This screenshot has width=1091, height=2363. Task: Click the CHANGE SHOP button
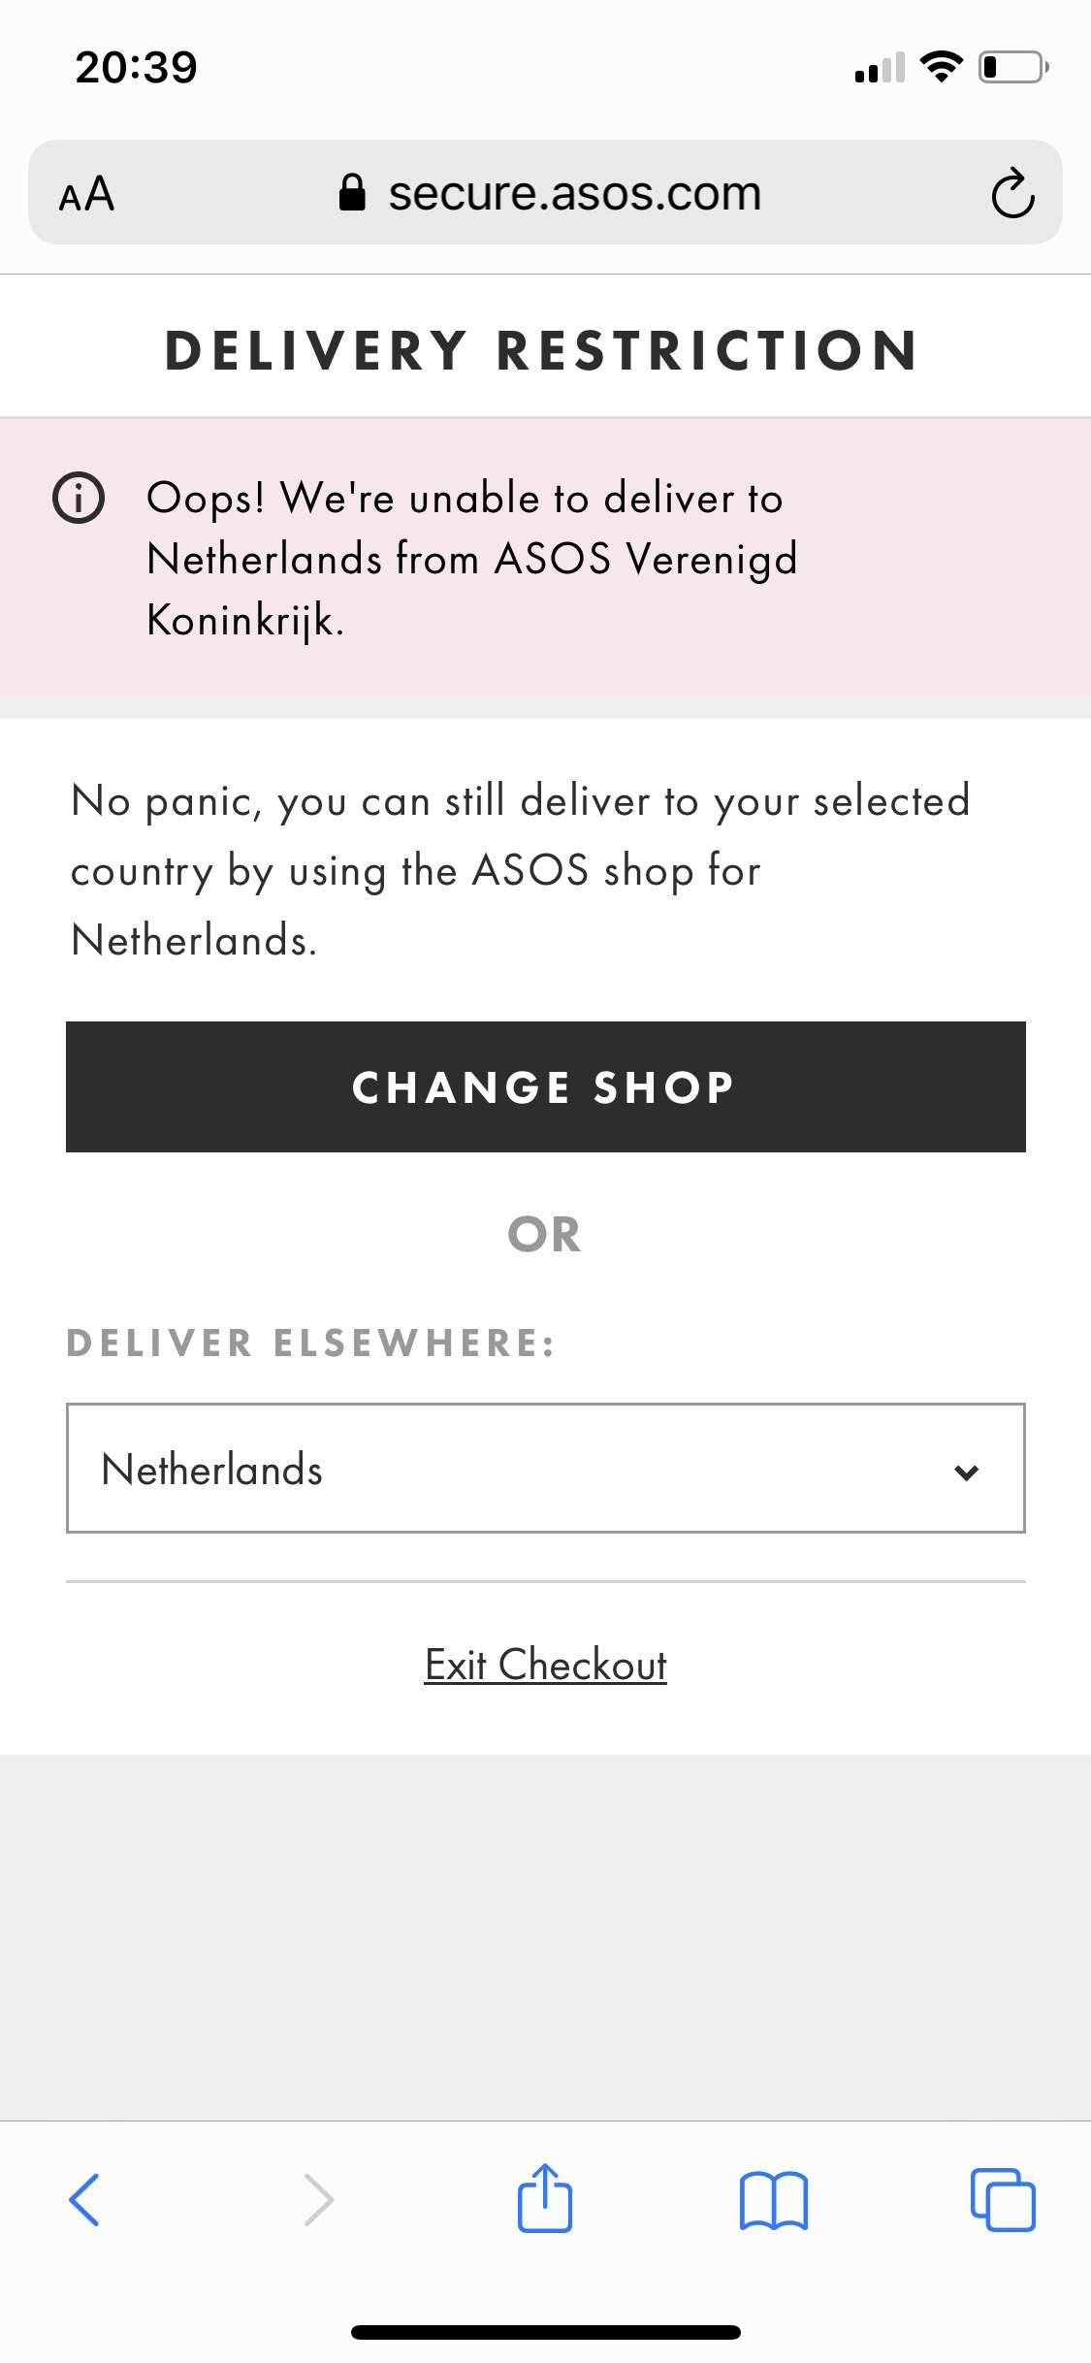[x=546, y=1086]
